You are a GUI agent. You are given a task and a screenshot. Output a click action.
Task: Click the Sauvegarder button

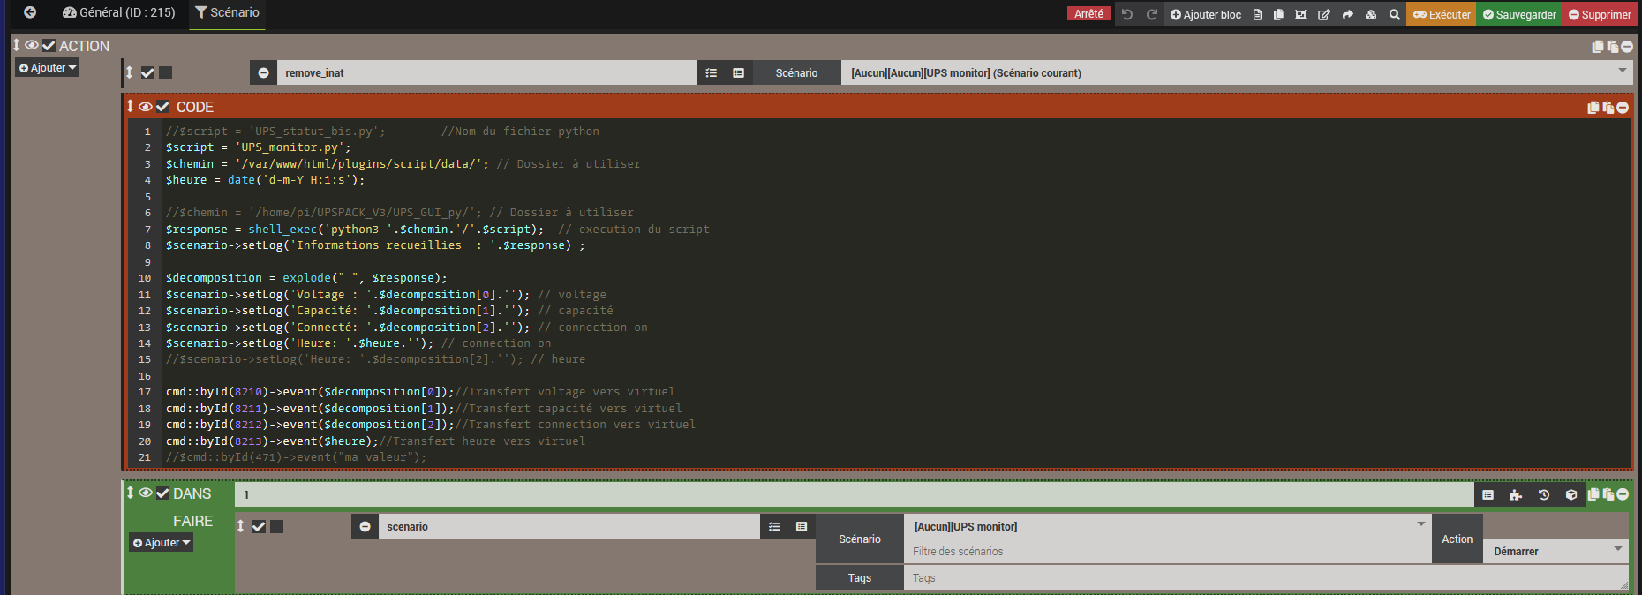click(x=1519, y=14)
